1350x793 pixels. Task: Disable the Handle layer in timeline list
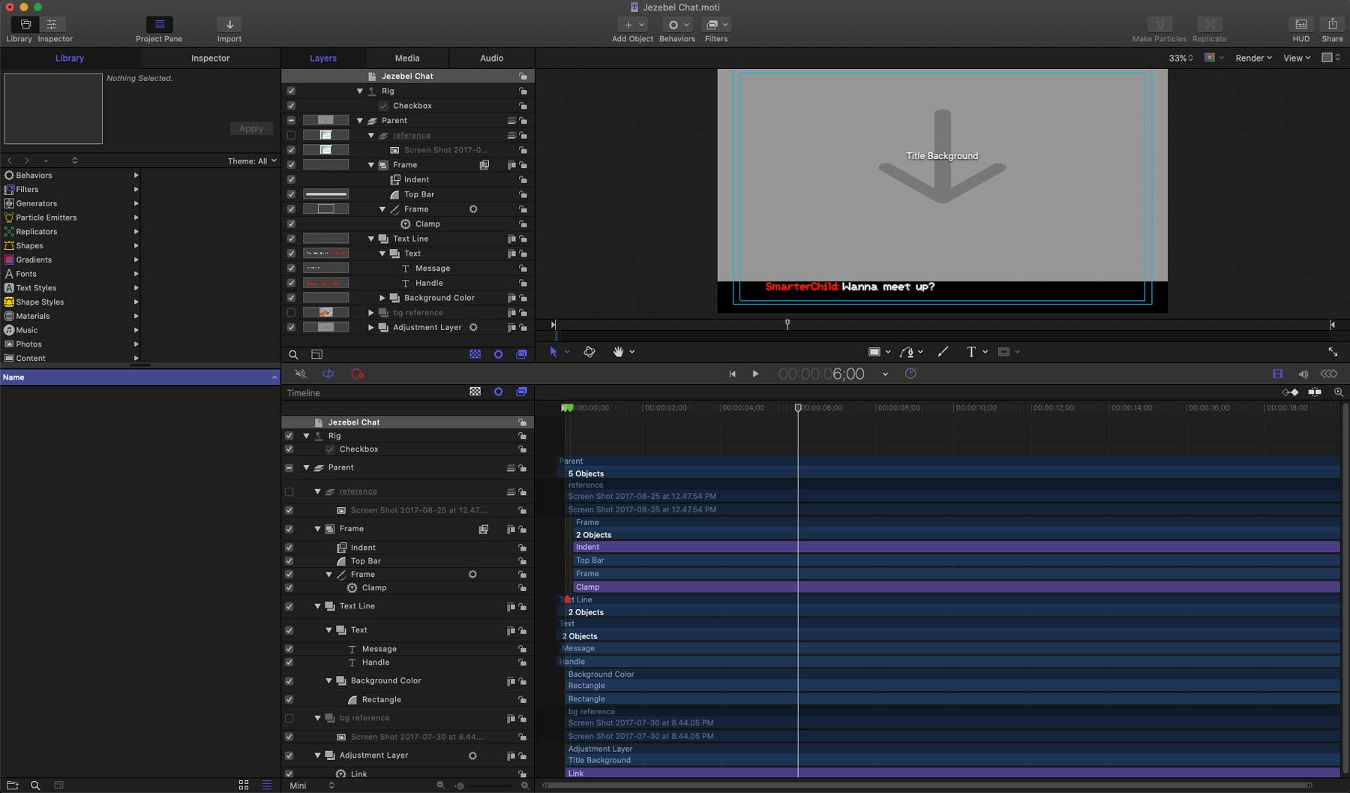pyautogui.click(x=289, y=662)
